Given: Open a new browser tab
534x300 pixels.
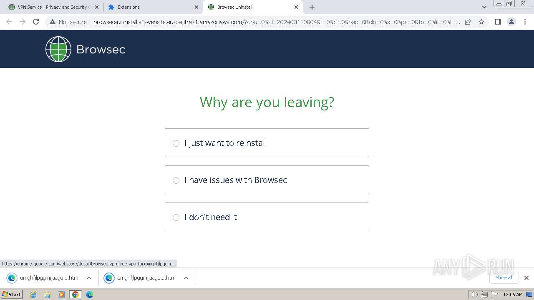Looking at the screenshot, I should [x=312, y=7].
